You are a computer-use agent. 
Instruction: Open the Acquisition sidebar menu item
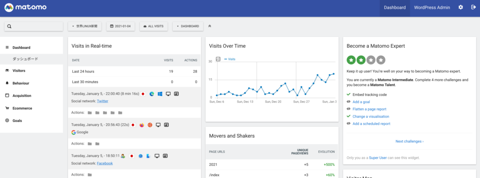[22, 96]
